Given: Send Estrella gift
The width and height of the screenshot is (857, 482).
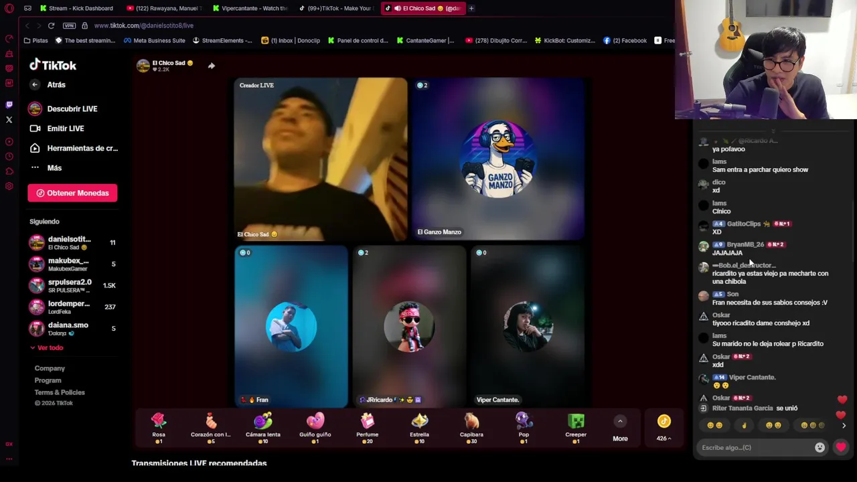Looking at the screenshot, I should pos(420,428).
